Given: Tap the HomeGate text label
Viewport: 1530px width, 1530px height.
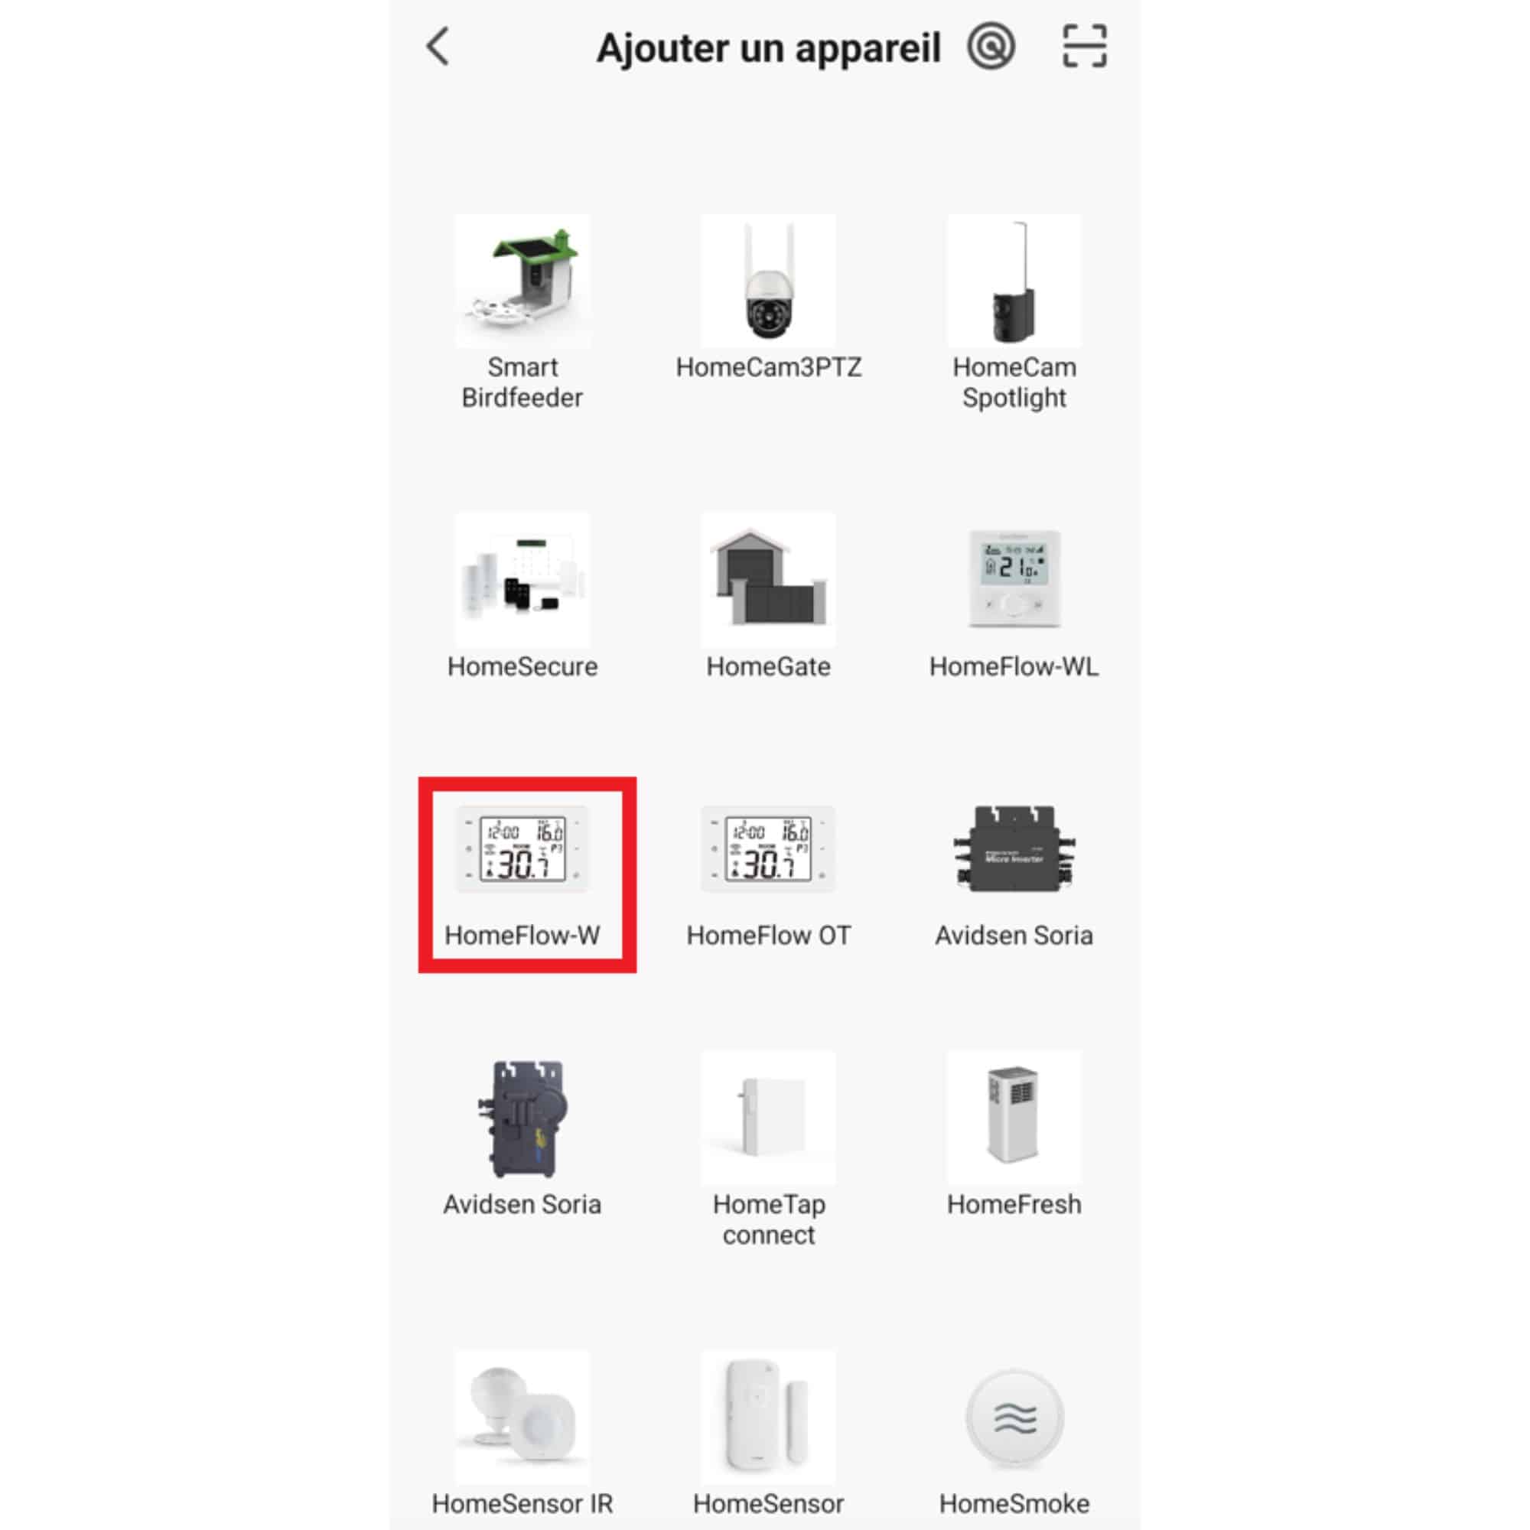Looking at the screenshot, I should [768, 667].
